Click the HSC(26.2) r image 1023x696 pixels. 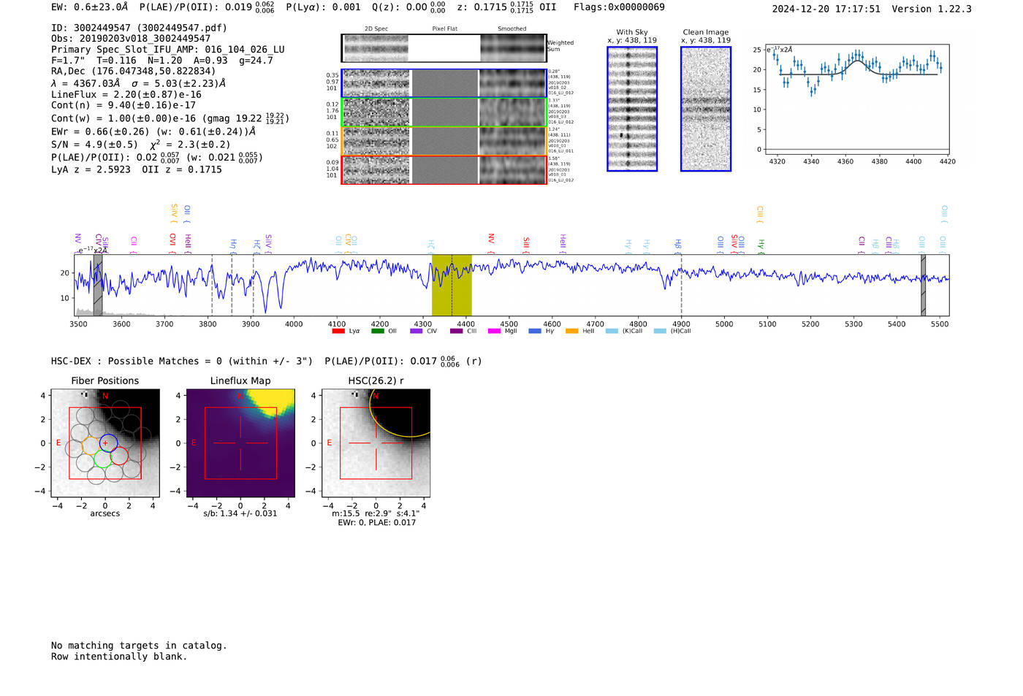coord(376,443)
